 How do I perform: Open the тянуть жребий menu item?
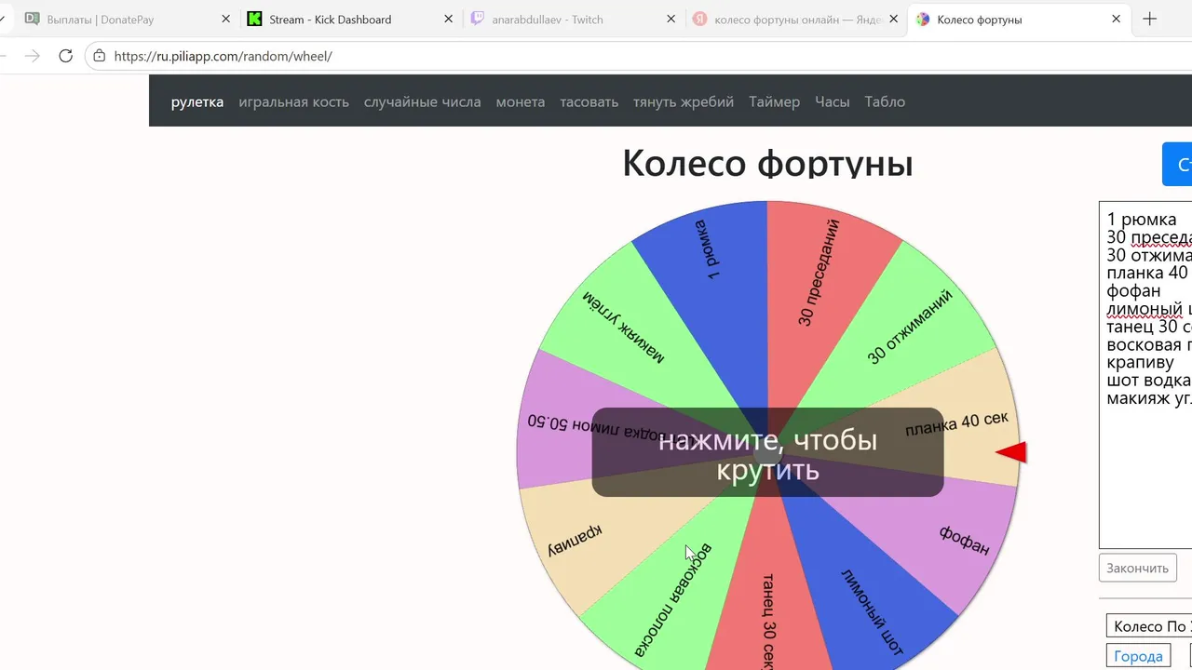pyautogui.click(x=684, y=101)
